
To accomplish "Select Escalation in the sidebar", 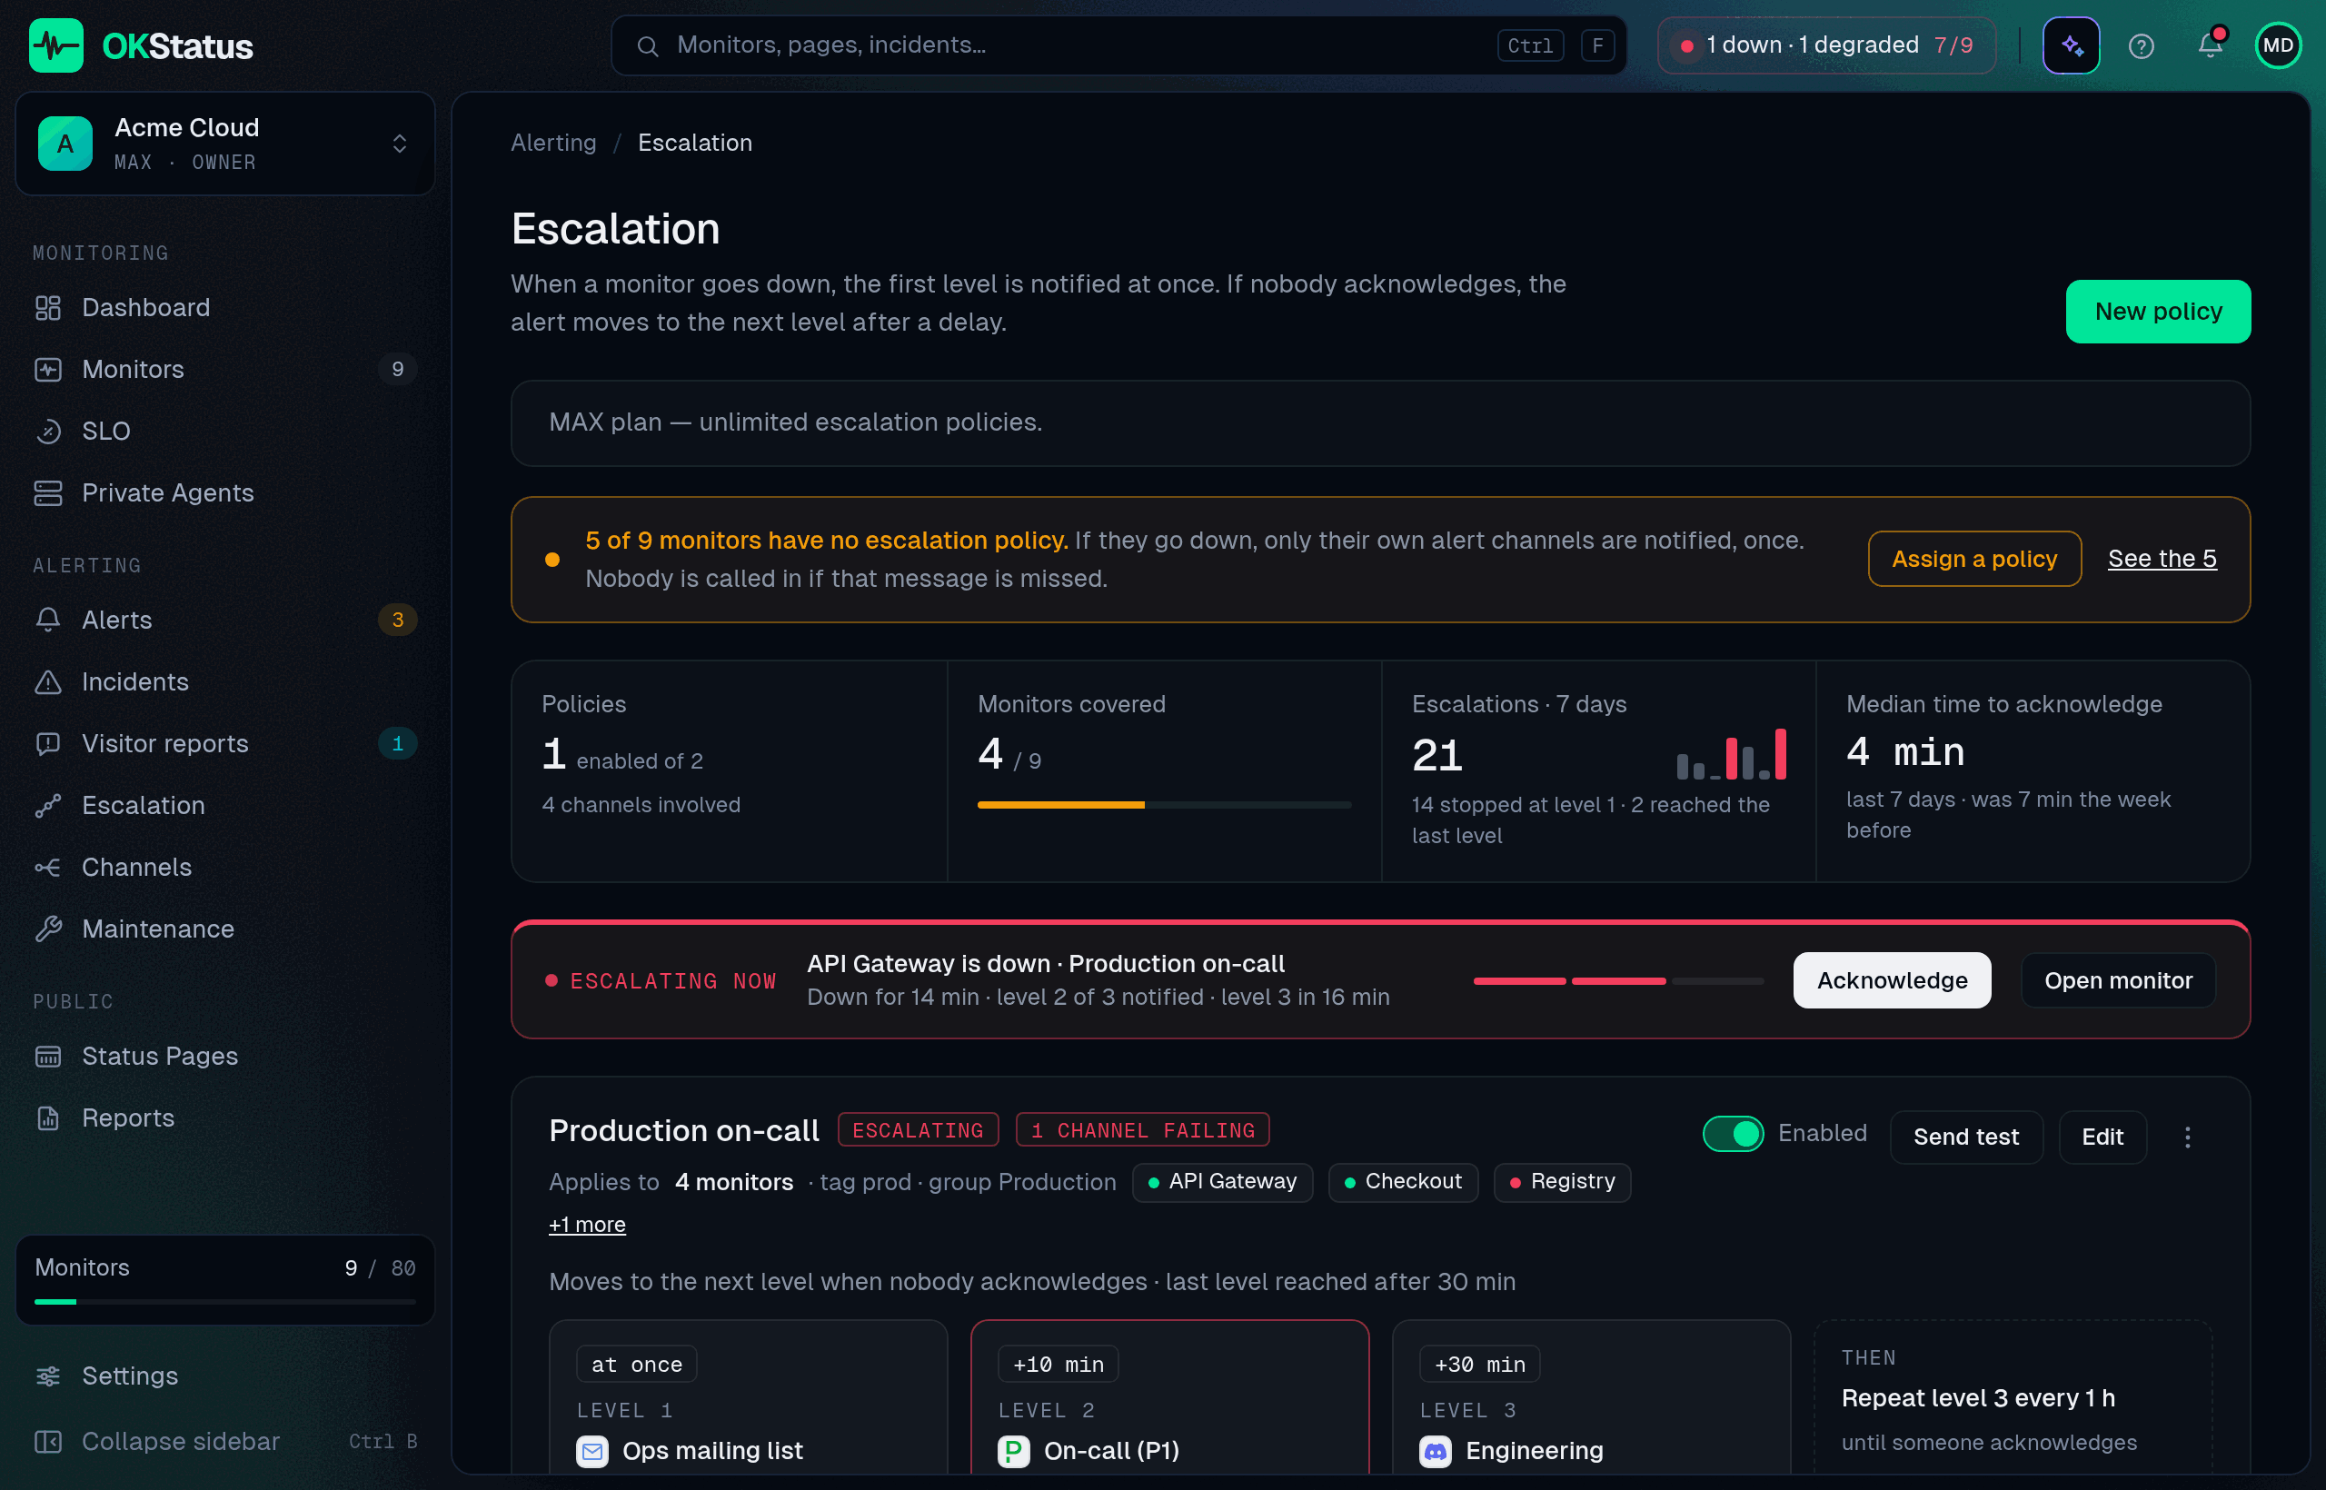I will pyautogui.click(x=225, y=806).
